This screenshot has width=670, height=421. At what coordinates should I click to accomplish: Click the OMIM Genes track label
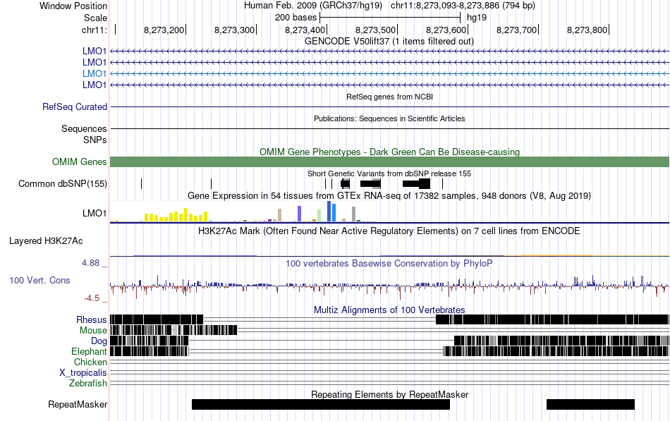point(80,161)
